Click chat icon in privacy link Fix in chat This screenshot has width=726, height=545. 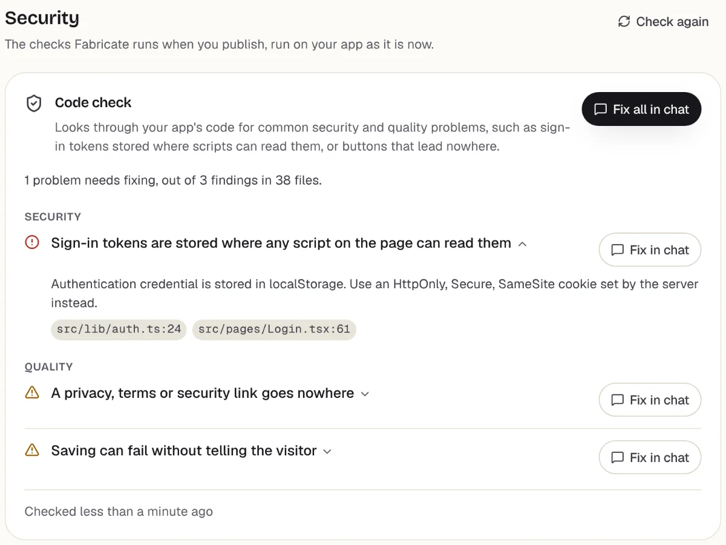(x=618, y=400)
